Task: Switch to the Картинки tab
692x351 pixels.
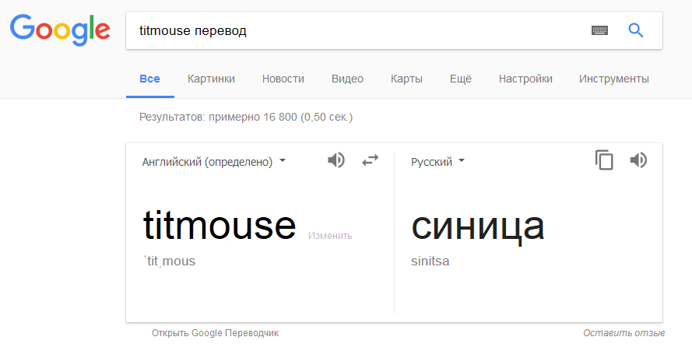Action: click(x=211, y=79)
